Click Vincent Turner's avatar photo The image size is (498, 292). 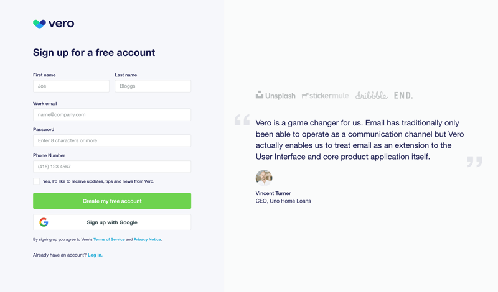pos(264,178)
